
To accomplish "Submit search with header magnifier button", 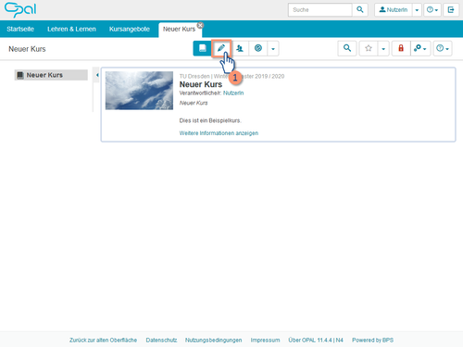I will (360, 10).
